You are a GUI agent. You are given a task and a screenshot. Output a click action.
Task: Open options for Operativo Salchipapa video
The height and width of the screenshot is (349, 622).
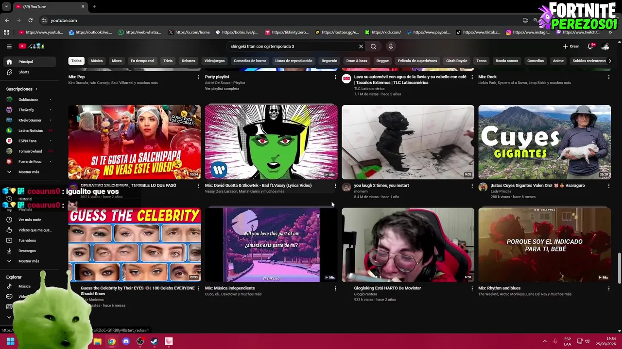click(198, 186)
